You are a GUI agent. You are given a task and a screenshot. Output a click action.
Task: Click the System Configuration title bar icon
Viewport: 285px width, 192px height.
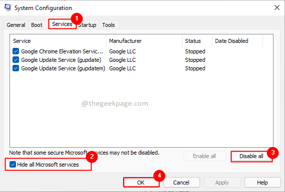8,7
